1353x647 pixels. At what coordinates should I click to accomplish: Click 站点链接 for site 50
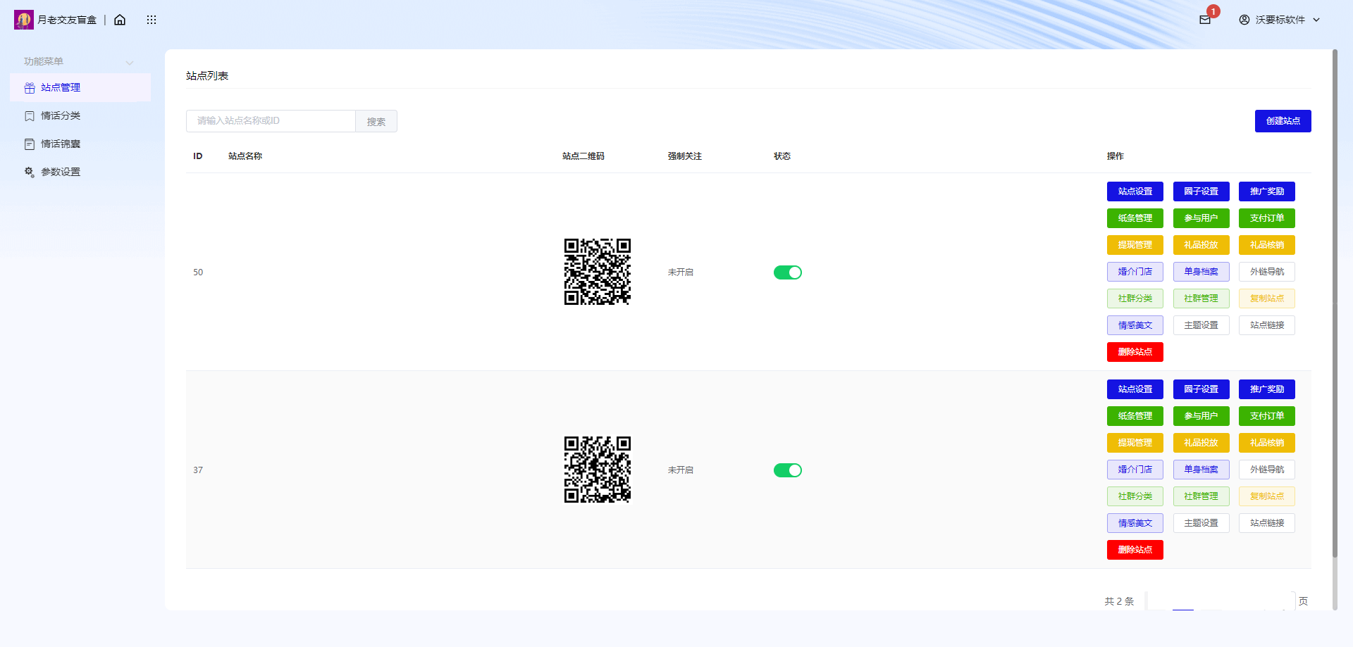pos(1267,325)
